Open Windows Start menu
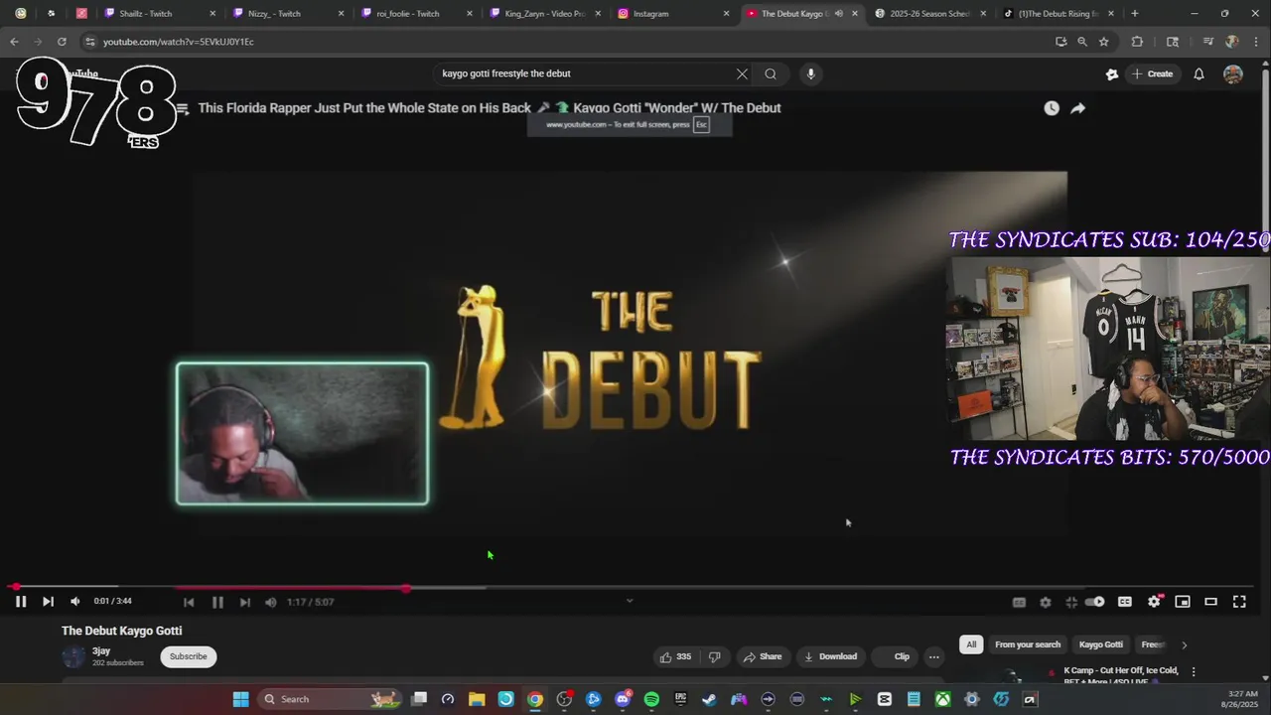 [240, 699]
